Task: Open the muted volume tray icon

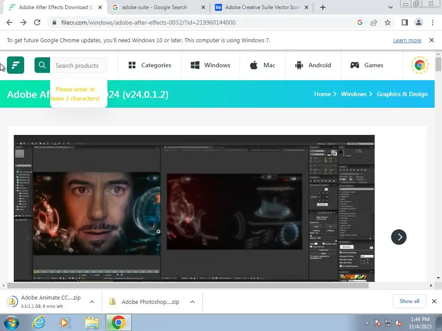Action: (398, 323)
